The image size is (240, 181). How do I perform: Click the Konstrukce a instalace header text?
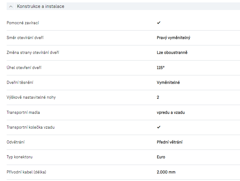(41, 6)
